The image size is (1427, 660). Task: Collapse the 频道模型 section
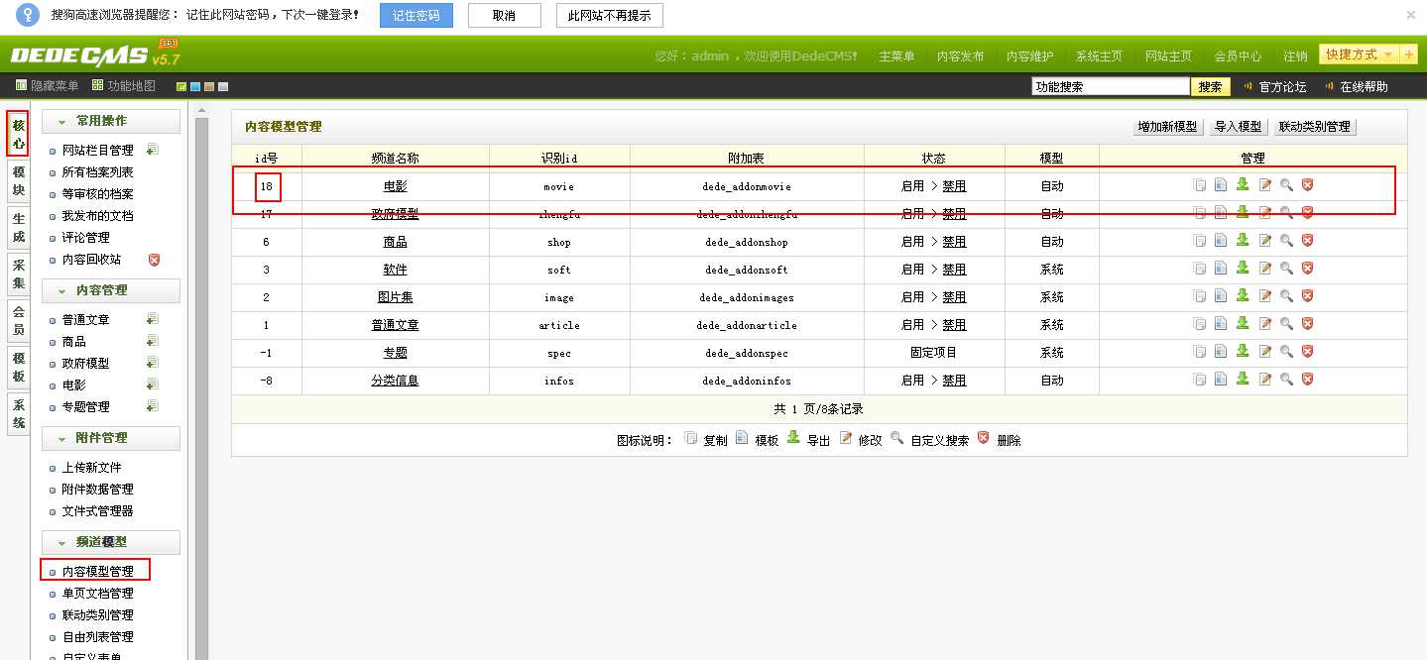point(111,543)
